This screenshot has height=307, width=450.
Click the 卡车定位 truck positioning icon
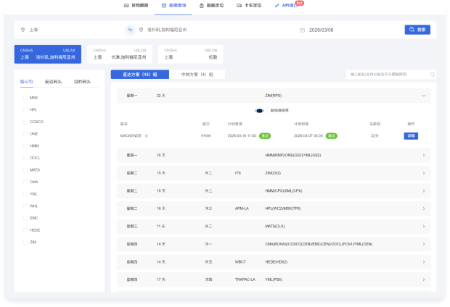click(239, 5)
